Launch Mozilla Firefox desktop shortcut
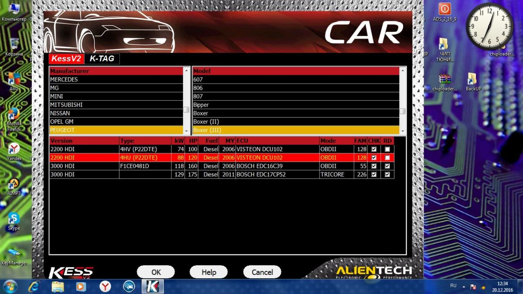 [14, 119]
